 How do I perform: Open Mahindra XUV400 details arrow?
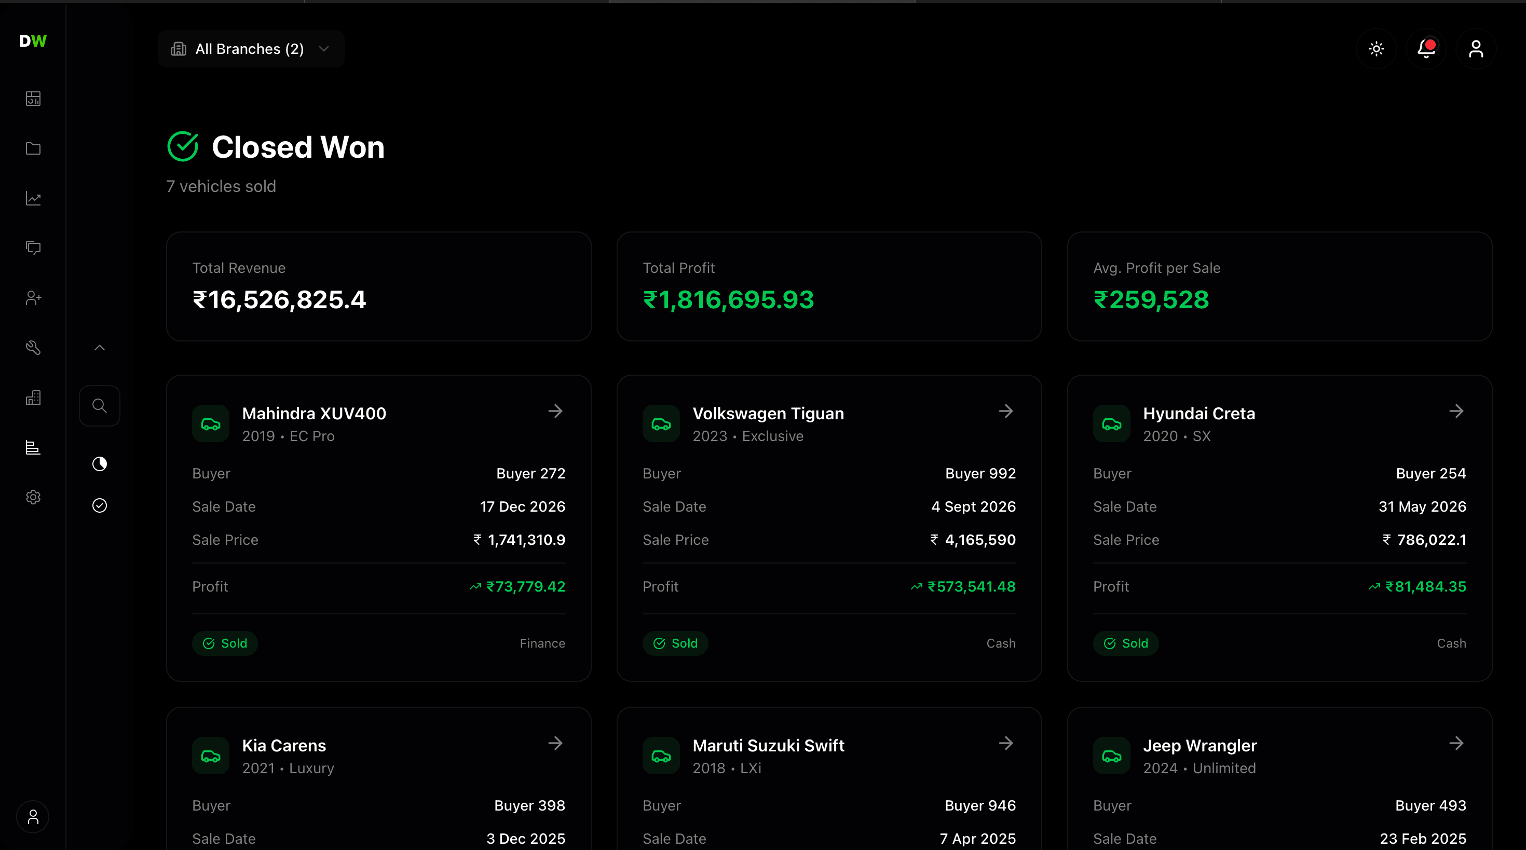coord(555,411)
